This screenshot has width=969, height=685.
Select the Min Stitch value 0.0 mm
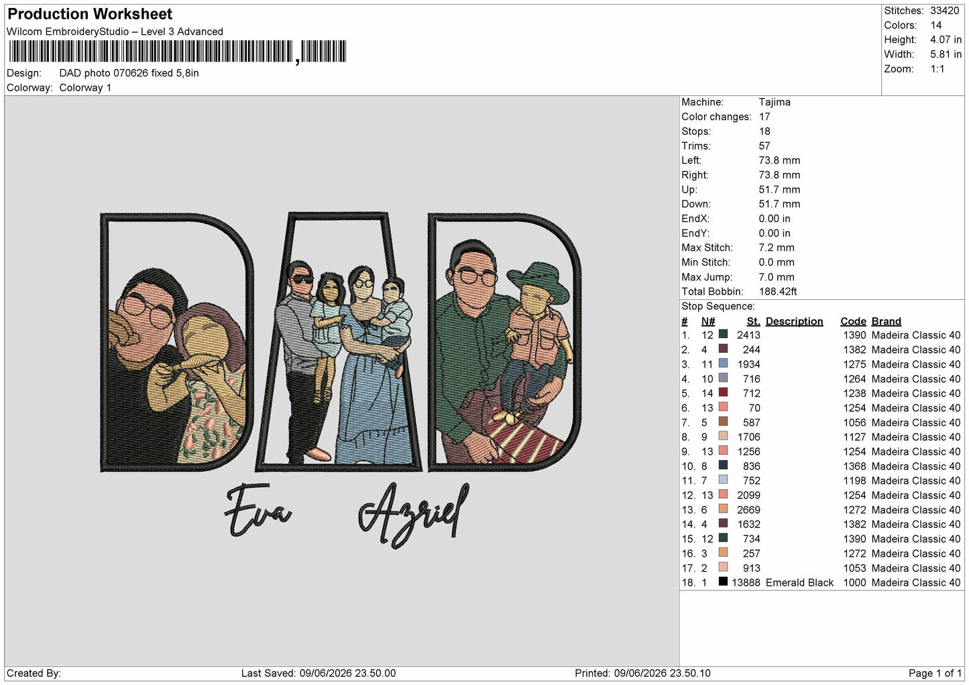(x=777, y=262)
